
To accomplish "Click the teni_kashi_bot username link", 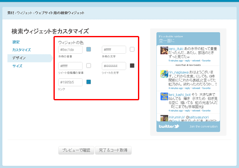I will tap(180, 95).
